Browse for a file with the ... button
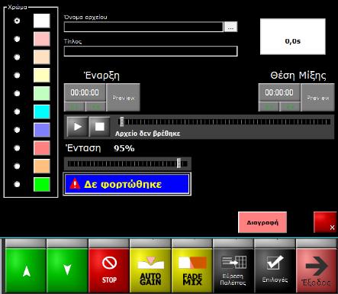This screenshot has height=294, width=338. coord(230,27)
